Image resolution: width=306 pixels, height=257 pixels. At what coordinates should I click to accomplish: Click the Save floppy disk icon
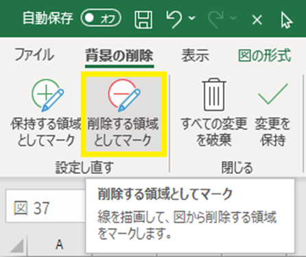[143, 19]
